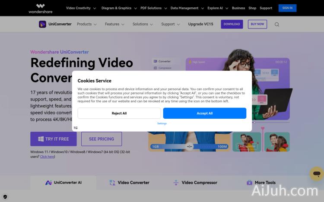The image size is (324, 202).
Task: Click the UniConverter app icon
Action: coord(43,24)
